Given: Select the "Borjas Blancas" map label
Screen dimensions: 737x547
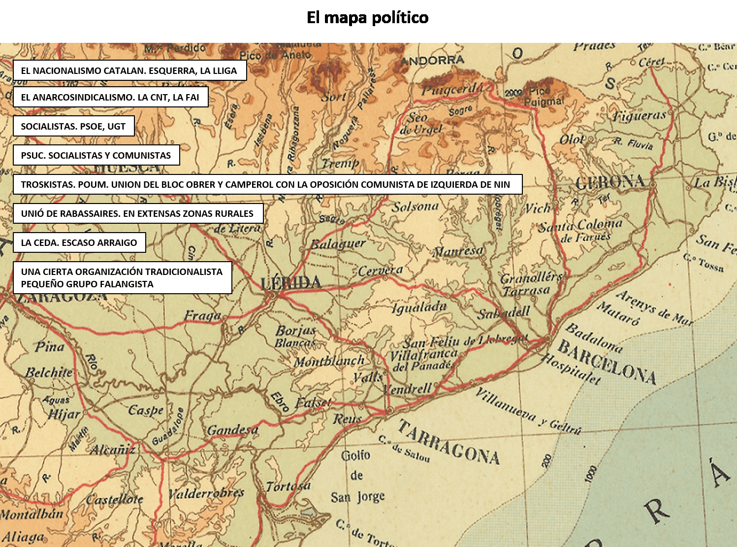Looking at the screenshot, I should click(x=296, y=337).
